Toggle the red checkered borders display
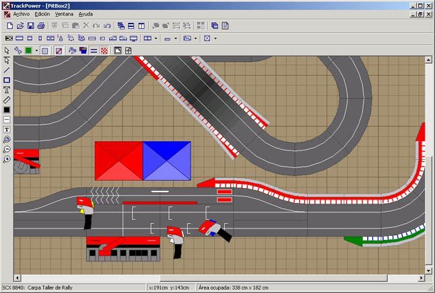 (x=104, y=50)
